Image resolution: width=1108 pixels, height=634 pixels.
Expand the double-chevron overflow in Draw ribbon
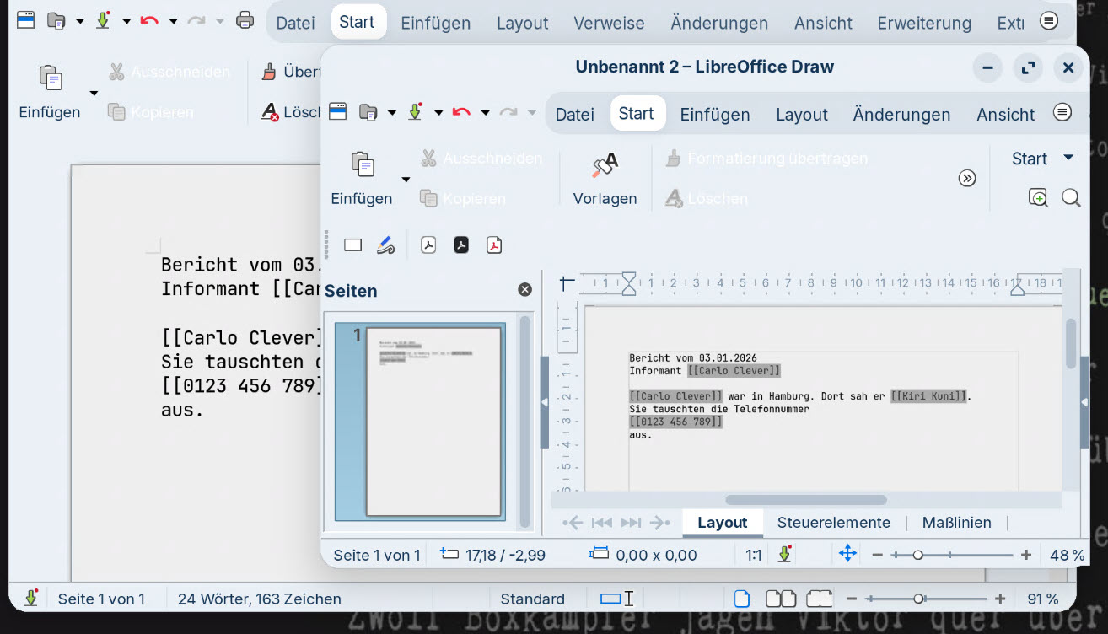[967, 178]
